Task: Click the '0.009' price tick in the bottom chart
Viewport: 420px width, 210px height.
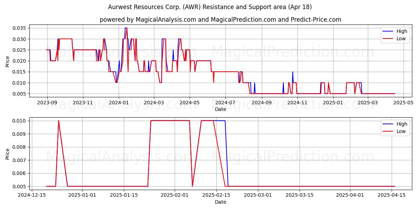Action: tap(20, 134)
